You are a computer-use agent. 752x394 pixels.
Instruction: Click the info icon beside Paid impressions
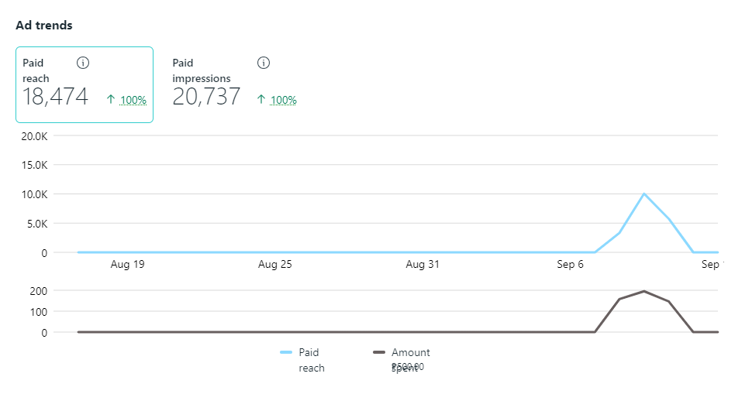click(x=263, y=63)
